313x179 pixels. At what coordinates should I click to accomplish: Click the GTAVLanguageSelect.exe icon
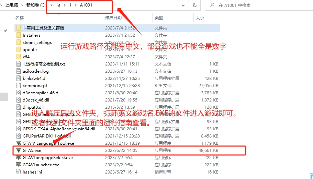(x=19, y=157)
